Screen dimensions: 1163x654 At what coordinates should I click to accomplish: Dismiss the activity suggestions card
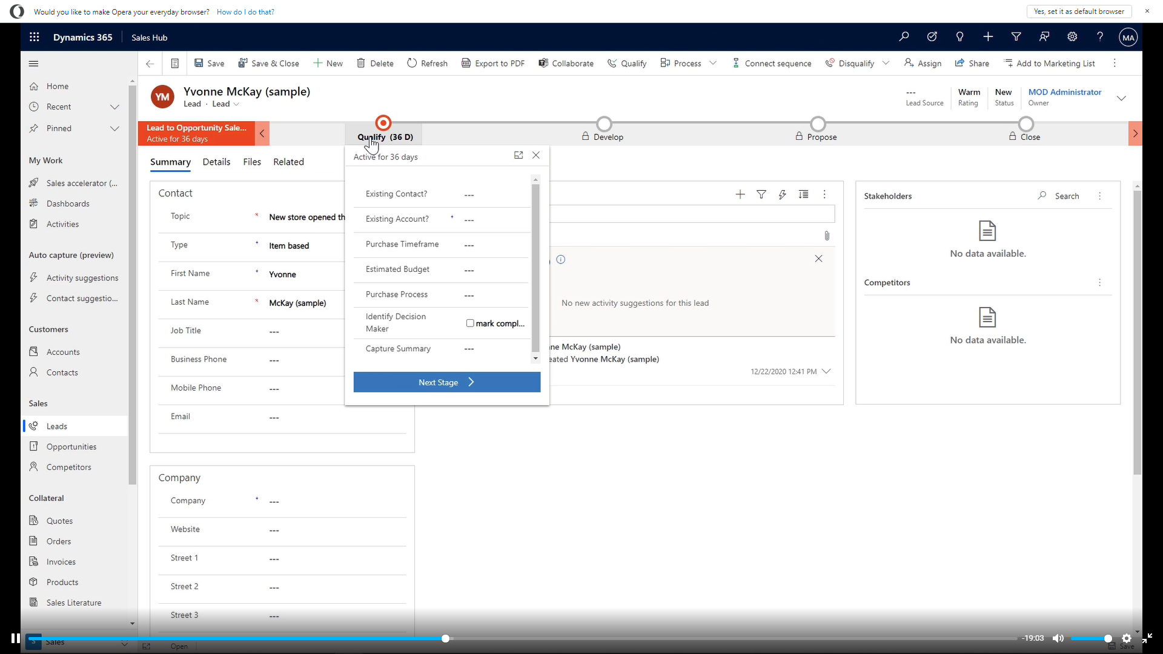pos(818,259)
